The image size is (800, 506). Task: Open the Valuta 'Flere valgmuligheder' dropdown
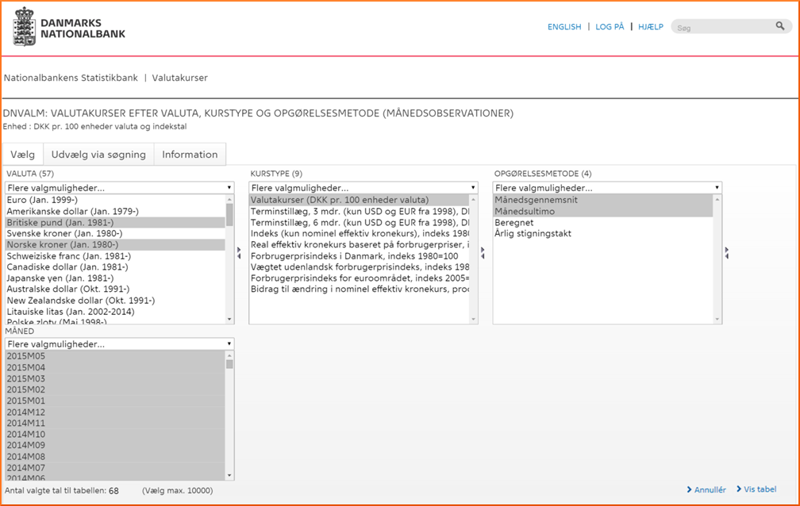119,188
